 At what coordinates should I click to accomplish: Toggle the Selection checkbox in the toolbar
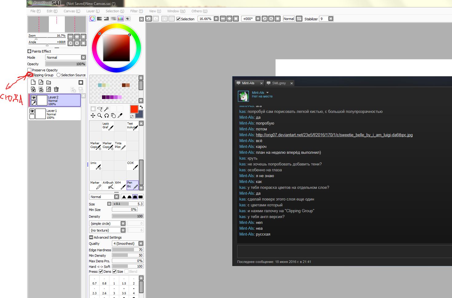[x=178, y=19]
